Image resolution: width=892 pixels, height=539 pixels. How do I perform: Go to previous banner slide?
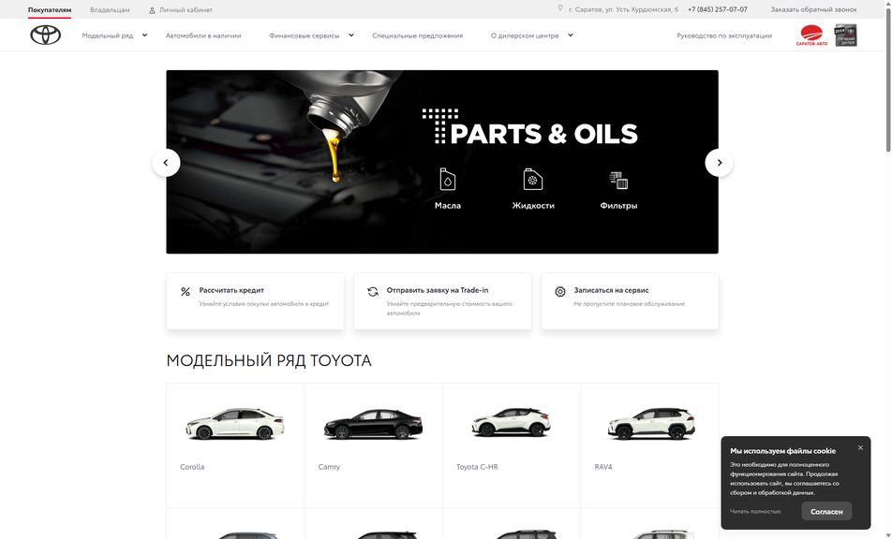click(166, 163)
